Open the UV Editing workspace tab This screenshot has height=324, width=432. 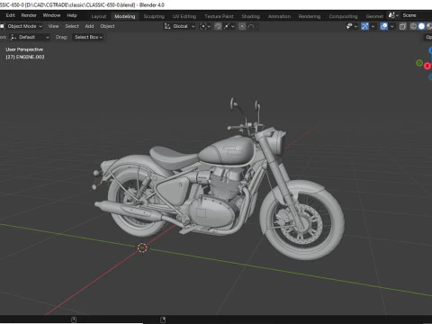point(184,16)
